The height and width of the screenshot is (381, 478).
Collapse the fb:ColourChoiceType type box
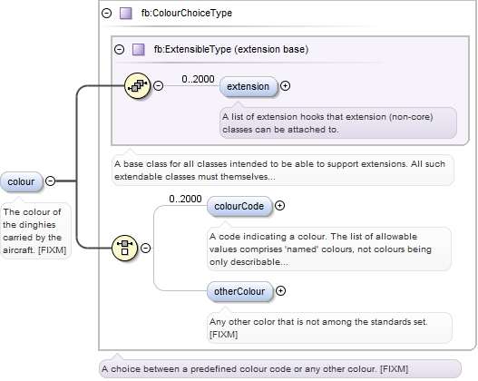pyautogui.click(x=107, y=13)
